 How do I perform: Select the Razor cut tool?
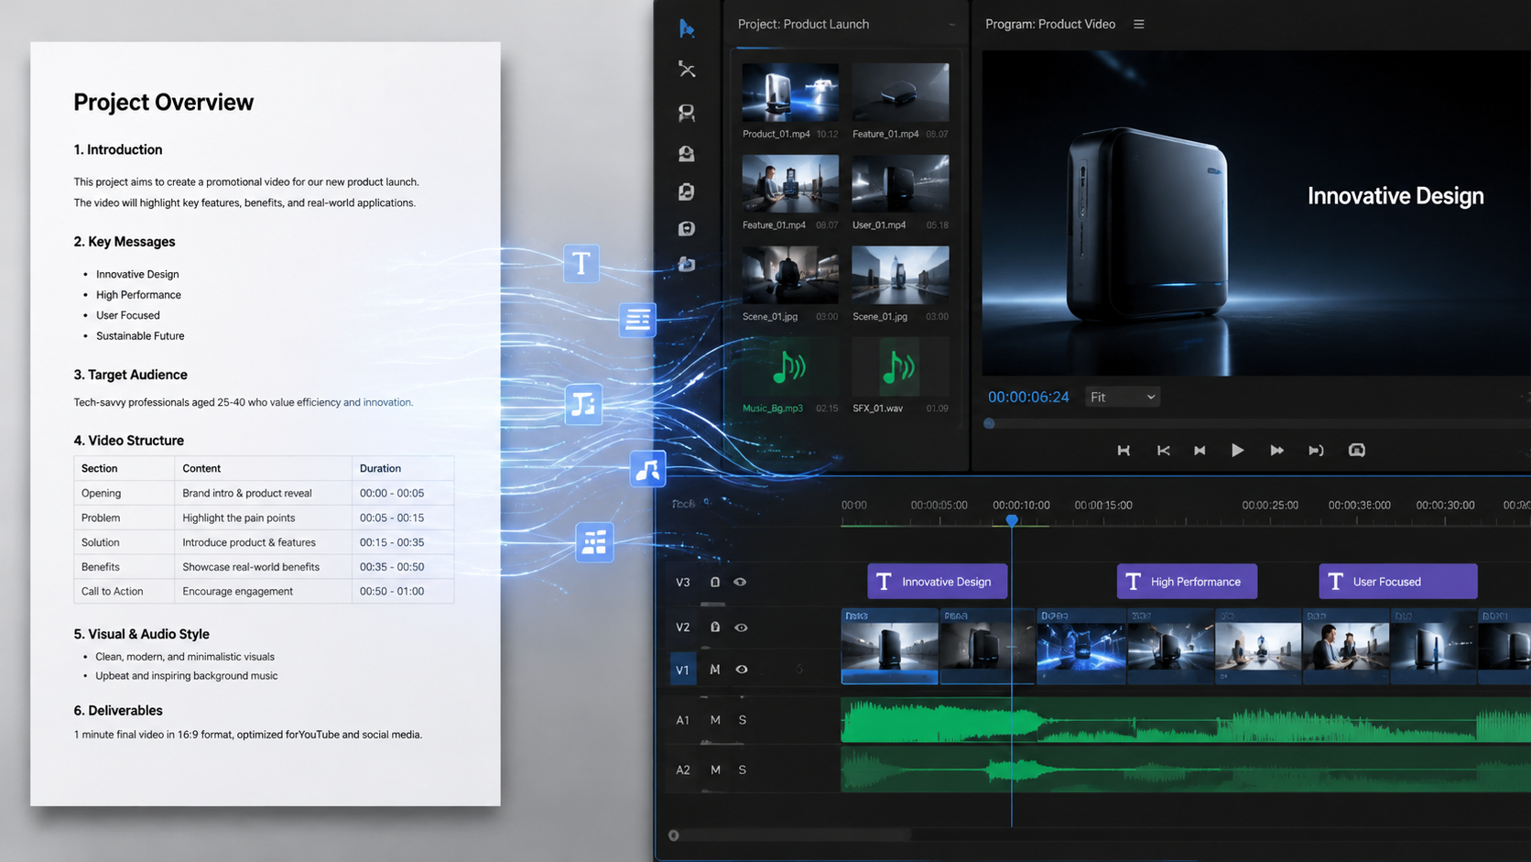[687, 70]
